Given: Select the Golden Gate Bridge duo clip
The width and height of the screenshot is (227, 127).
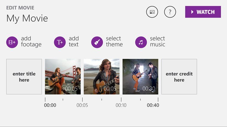Looking at the screenshot, I should pos(63,77).
